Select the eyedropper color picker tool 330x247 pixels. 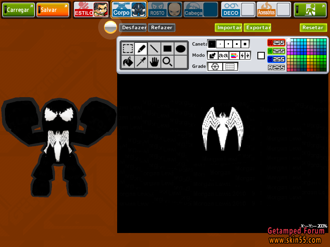pos(141,62)
